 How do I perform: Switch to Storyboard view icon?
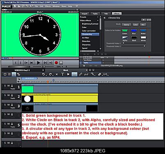5,74
